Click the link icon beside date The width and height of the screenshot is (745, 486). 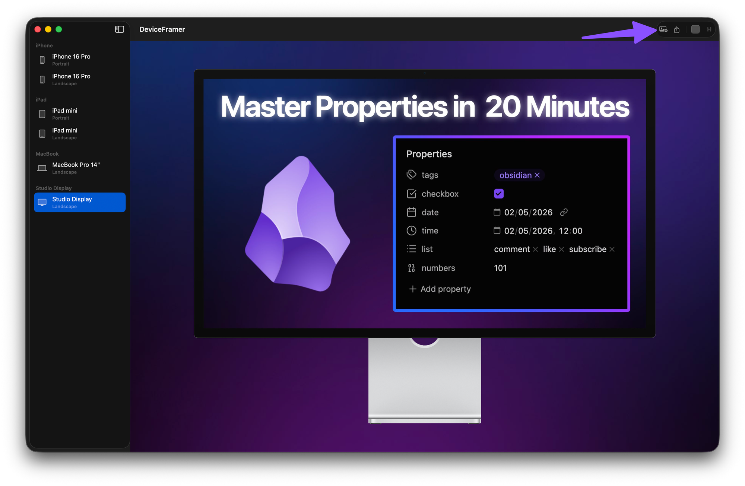tap(564, 212)
